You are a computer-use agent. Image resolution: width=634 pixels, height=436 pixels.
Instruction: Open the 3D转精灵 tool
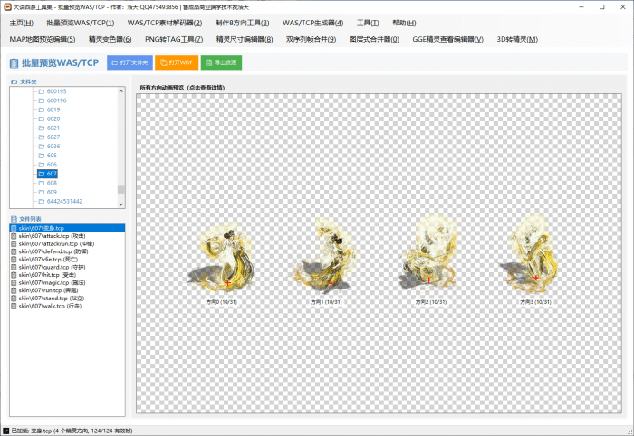[x=517, y=40]
